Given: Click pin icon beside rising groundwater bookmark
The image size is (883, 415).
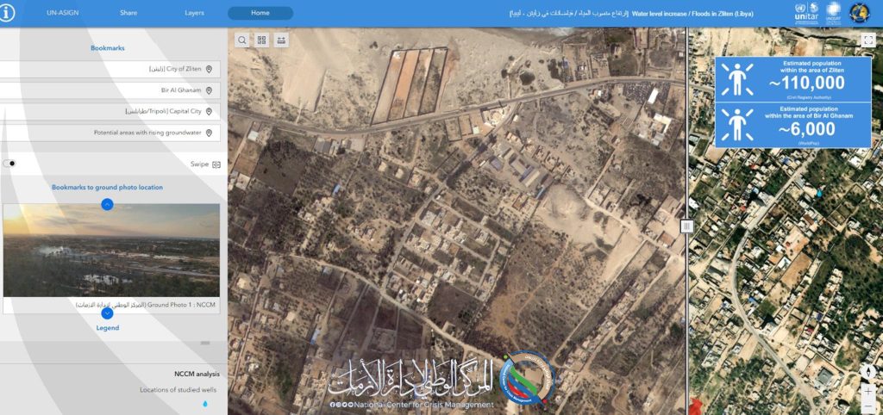Looking at the screenshot, I should point(209,133).
